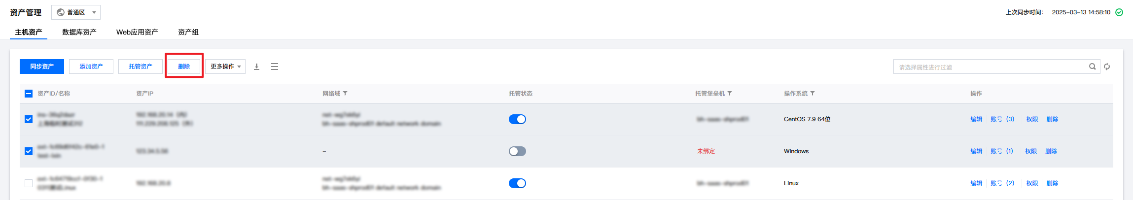The image size is (1133, 200).
Task: Click the 同步资产 button
Action: click(x=42, y=67)
